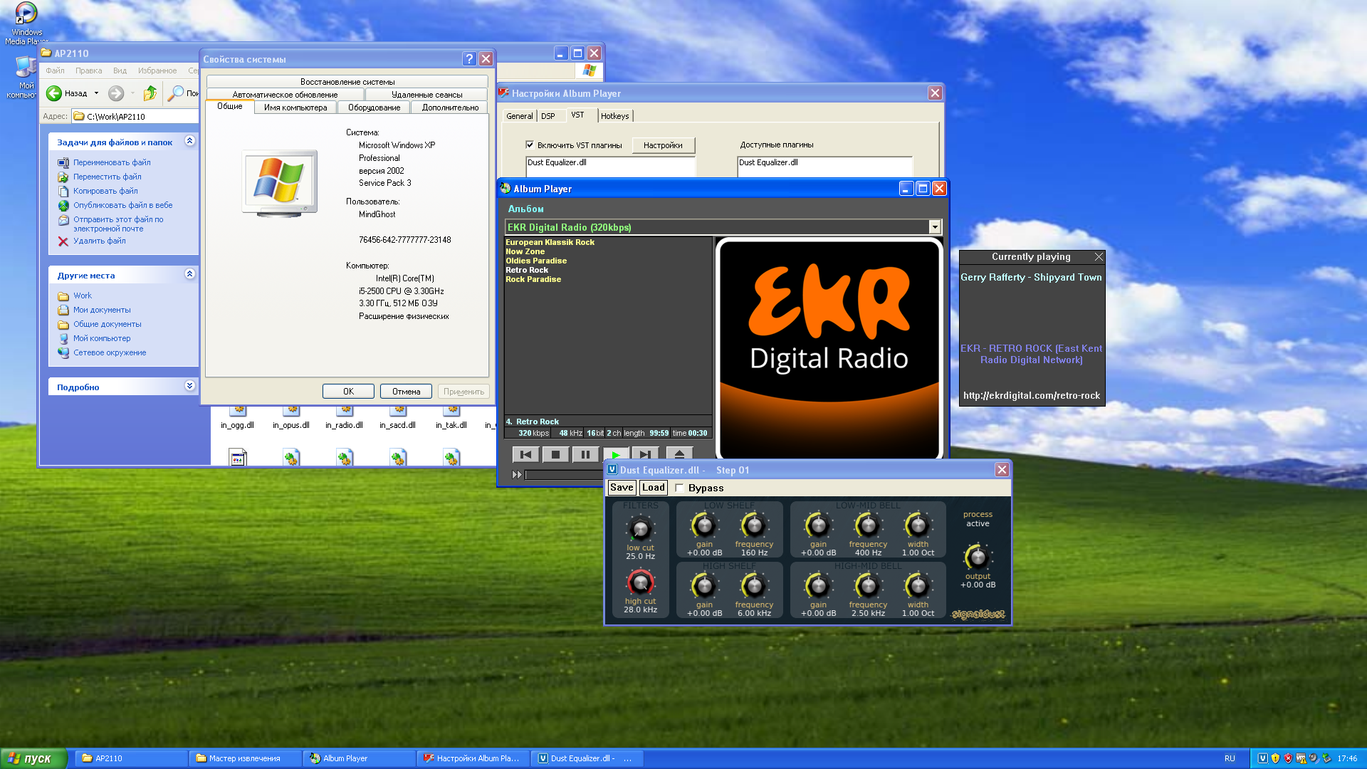Screen dimensions: 1367x769
Task: Toggle the Bypass checkbox in Dust Equalizer
Action: click(679, 488)
